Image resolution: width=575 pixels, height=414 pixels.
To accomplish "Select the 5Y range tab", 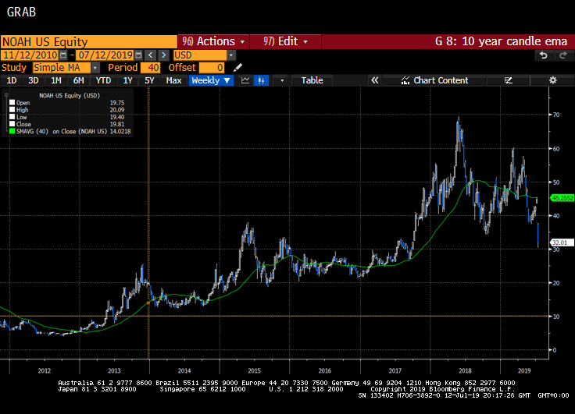I will pyautogui.click(x=149, y=80).
